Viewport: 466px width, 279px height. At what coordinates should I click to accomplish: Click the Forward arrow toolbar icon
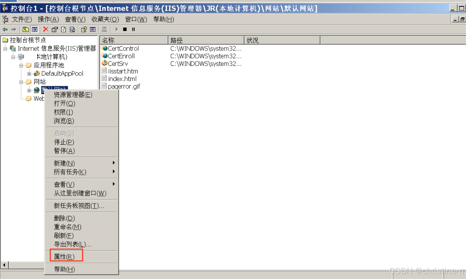pos(14,29)
